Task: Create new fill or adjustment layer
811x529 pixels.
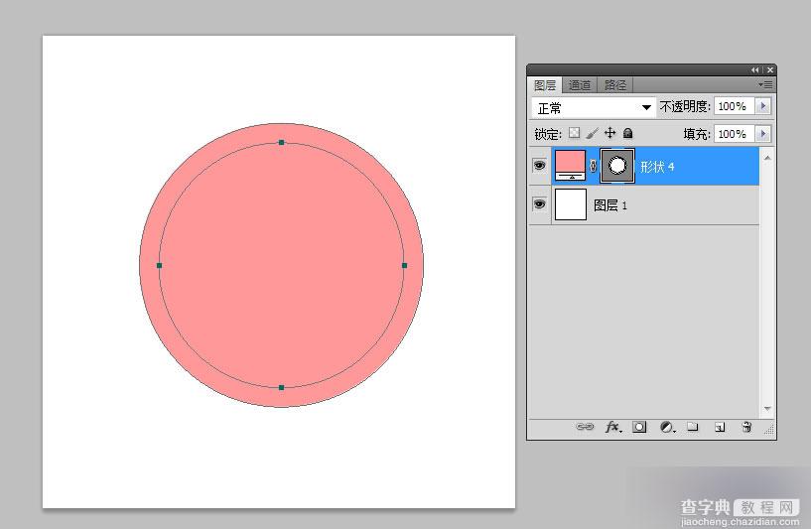Action: (668, 427)
